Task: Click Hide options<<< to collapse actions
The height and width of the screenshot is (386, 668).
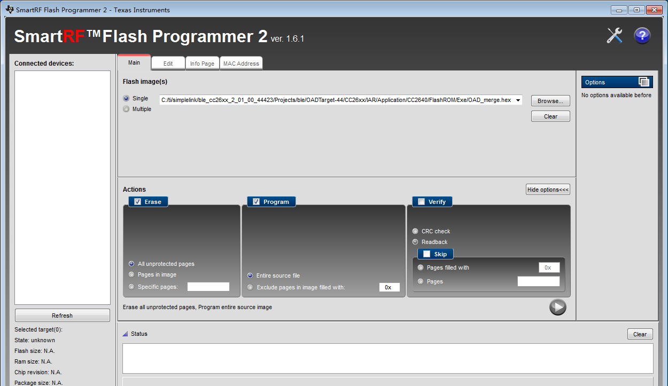Action: click(548, 190)
